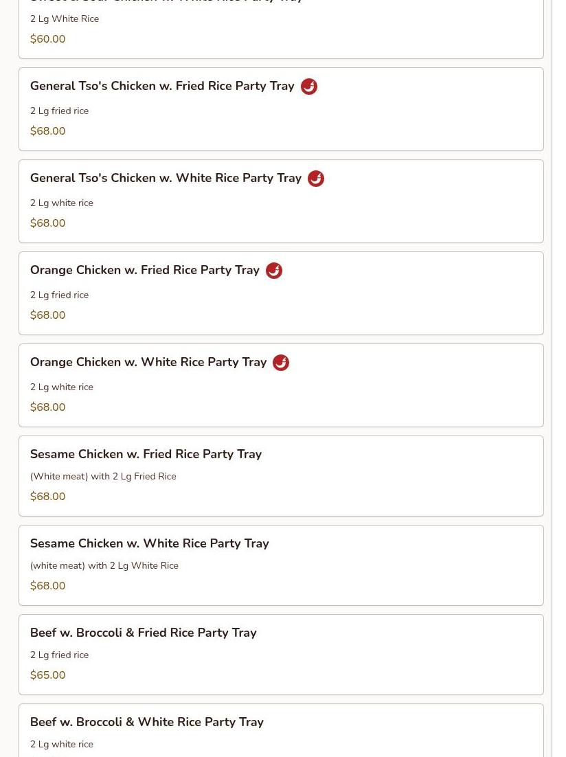The width and height of the screenshot is (566, 757).
Task: Click the $60.00 price at top item
Action: [47, 39]
